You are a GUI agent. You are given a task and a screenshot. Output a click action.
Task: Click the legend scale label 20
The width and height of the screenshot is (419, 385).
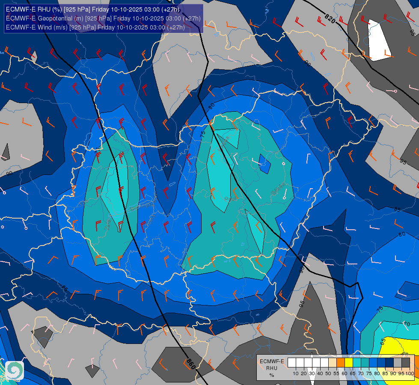coord(304,373)
